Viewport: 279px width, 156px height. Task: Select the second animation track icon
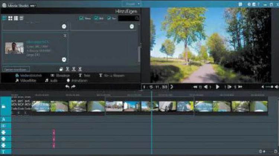tap(3, 139)
